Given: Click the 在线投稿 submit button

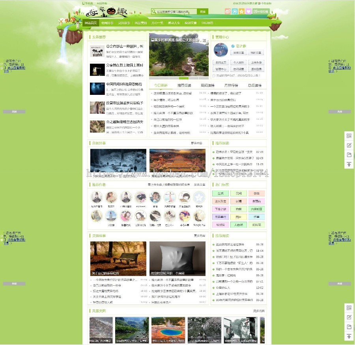Looking at the screenshot, I should click(261, 11).
